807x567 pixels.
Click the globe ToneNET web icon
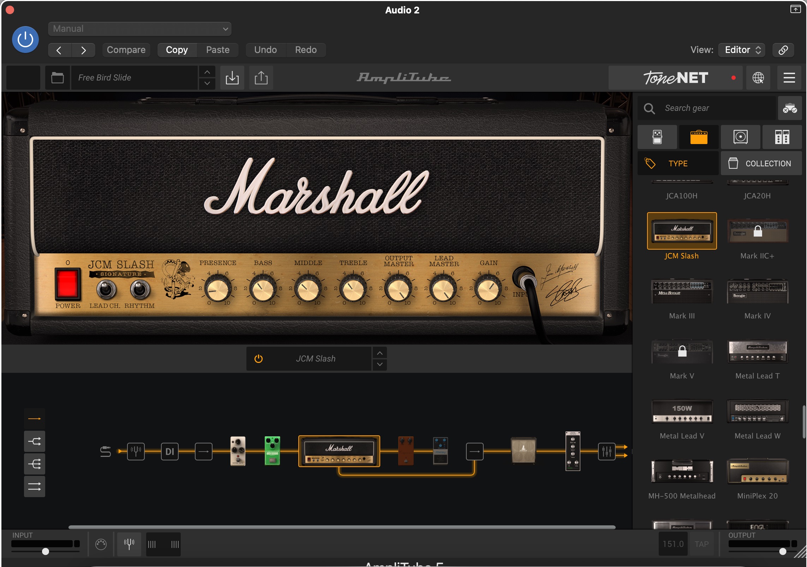[x=758, y=78]
